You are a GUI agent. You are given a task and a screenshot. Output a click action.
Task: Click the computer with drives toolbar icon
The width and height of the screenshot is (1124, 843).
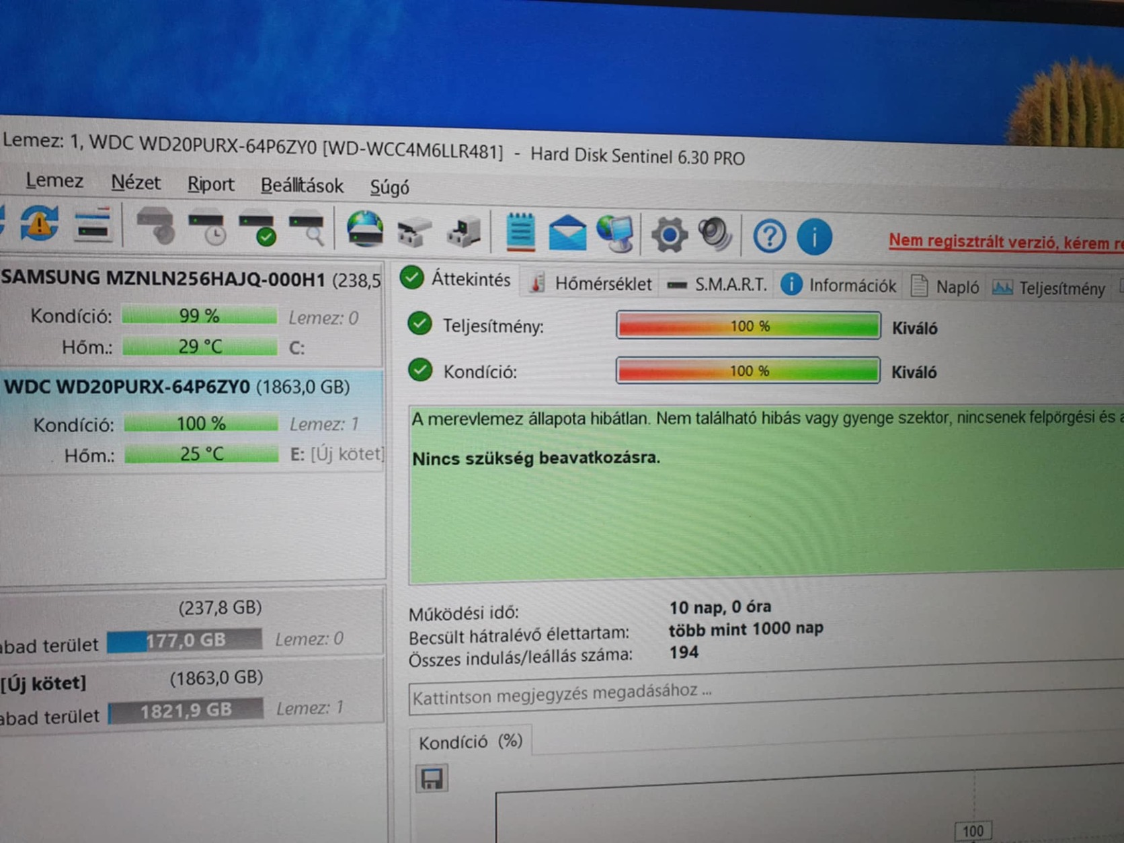464,232
